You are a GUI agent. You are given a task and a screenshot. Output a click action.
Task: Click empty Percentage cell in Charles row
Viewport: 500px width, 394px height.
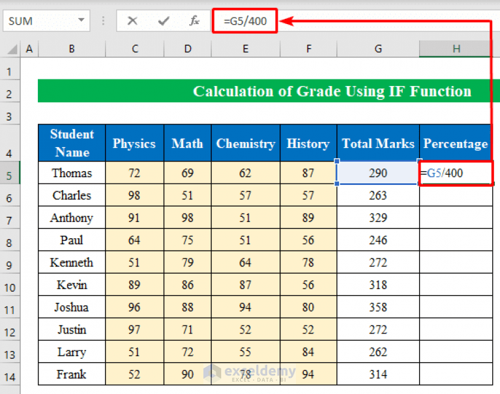tap(456, 195)
